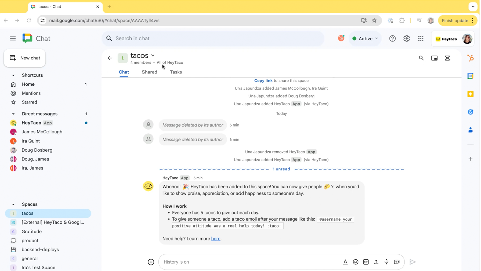Open the Doug, James group chat
Screen dimensions: 481x271
pos(48,159)
